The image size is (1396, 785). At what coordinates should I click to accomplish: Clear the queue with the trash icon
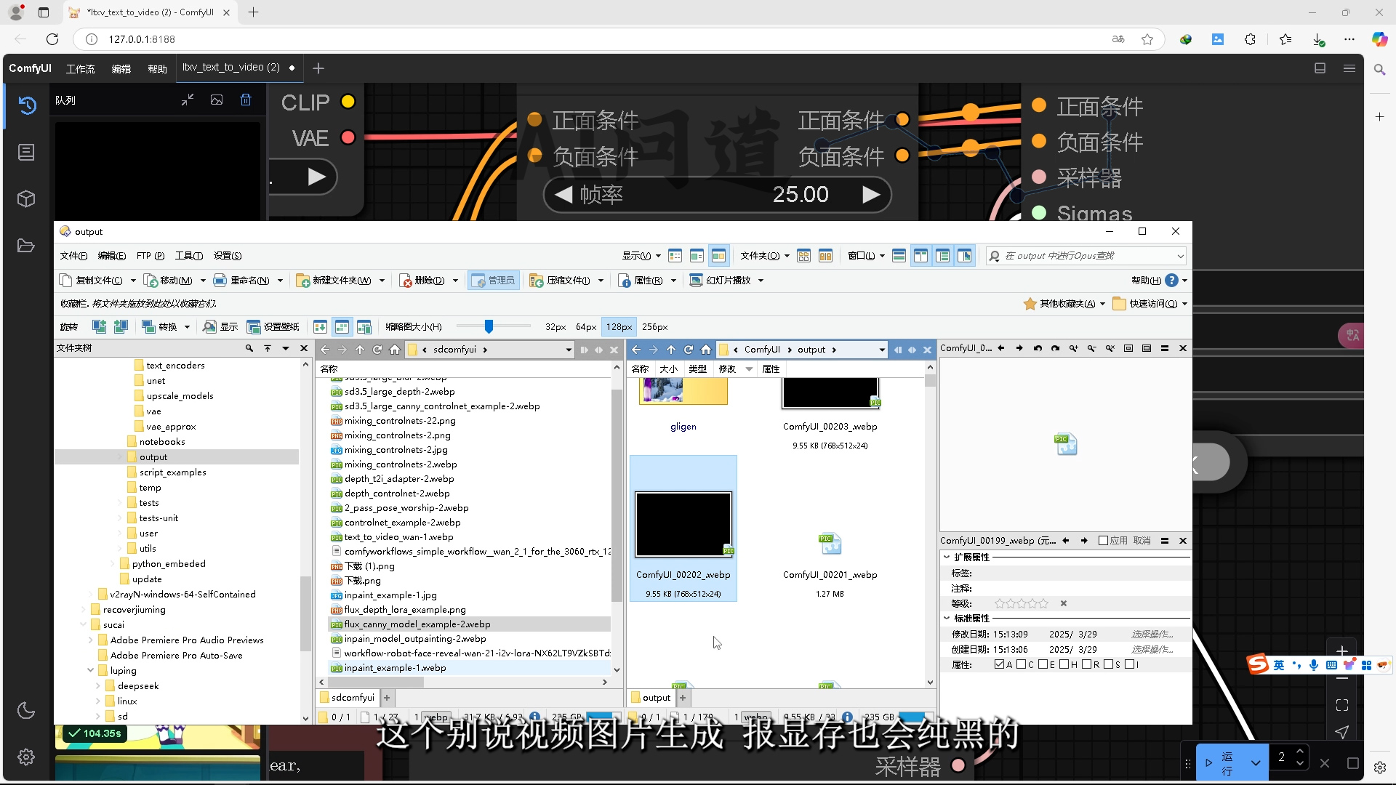click(246, 100)
